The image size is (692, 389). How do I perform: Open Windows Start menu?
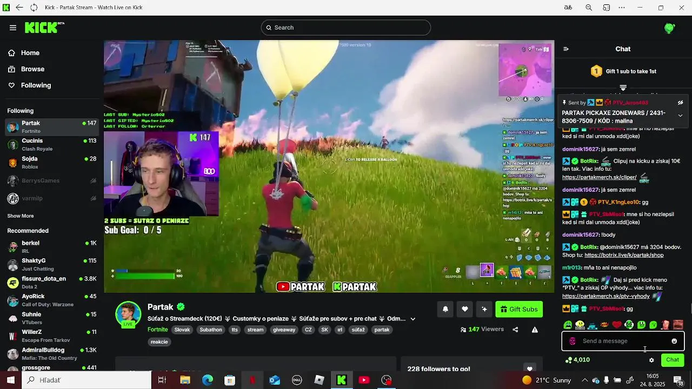10,380
